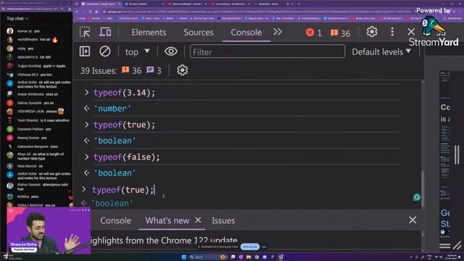Click the typeof(3.14); console entry
The height and width of the screenshot is (261, 464).
(x=124, y=93)
